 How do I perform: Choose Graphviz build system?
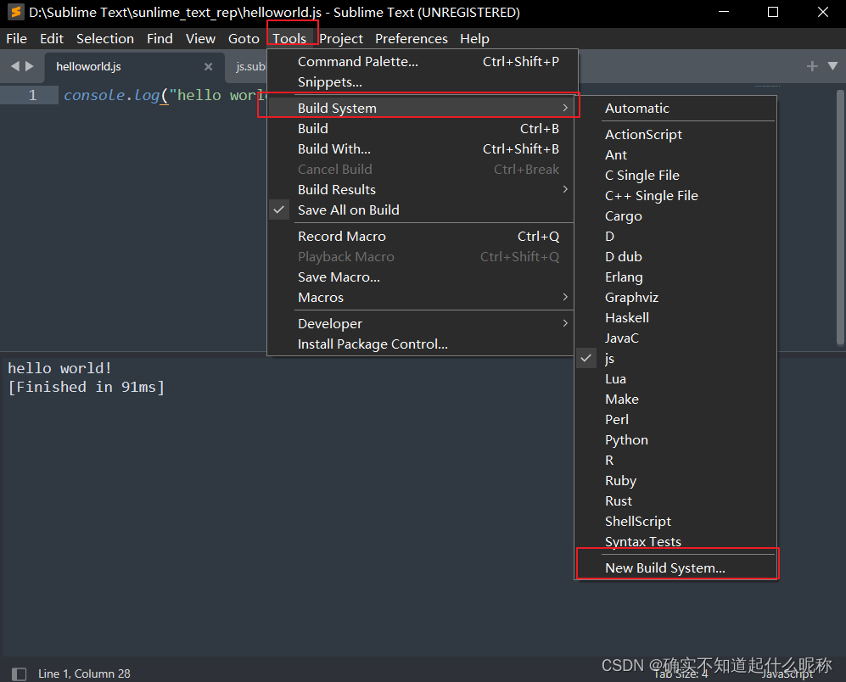[x=675, y=297]
